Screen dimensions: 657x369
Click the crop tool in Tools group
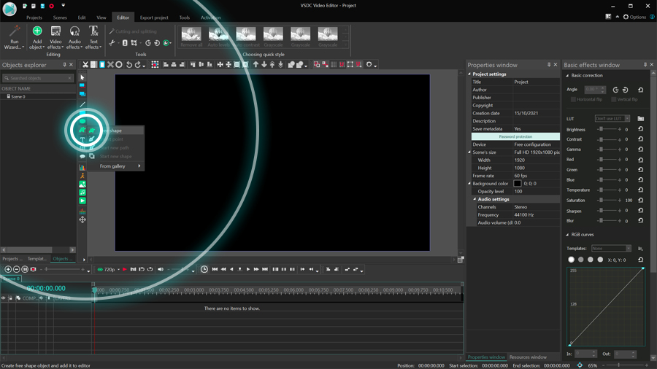tap(134, 43)
